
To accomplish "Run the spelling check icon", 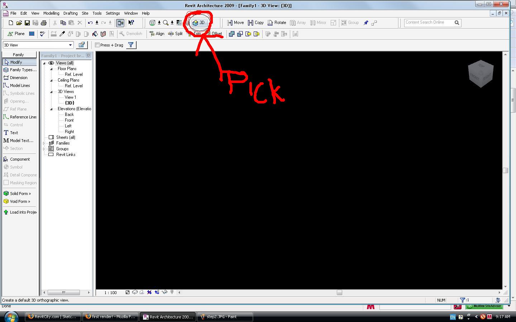I will (43, 34).
